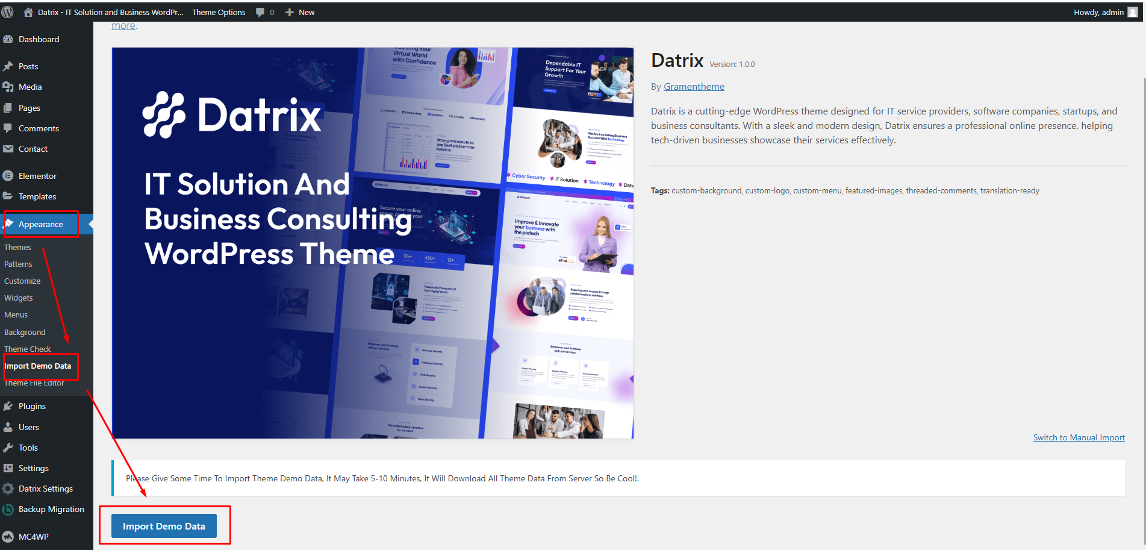Click the Contact envelope icon
Screen dimensions: 1146x550
(x=8, y=149)
